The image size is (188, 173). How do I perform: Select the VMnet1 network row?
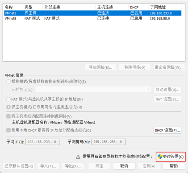pos(93,13)
